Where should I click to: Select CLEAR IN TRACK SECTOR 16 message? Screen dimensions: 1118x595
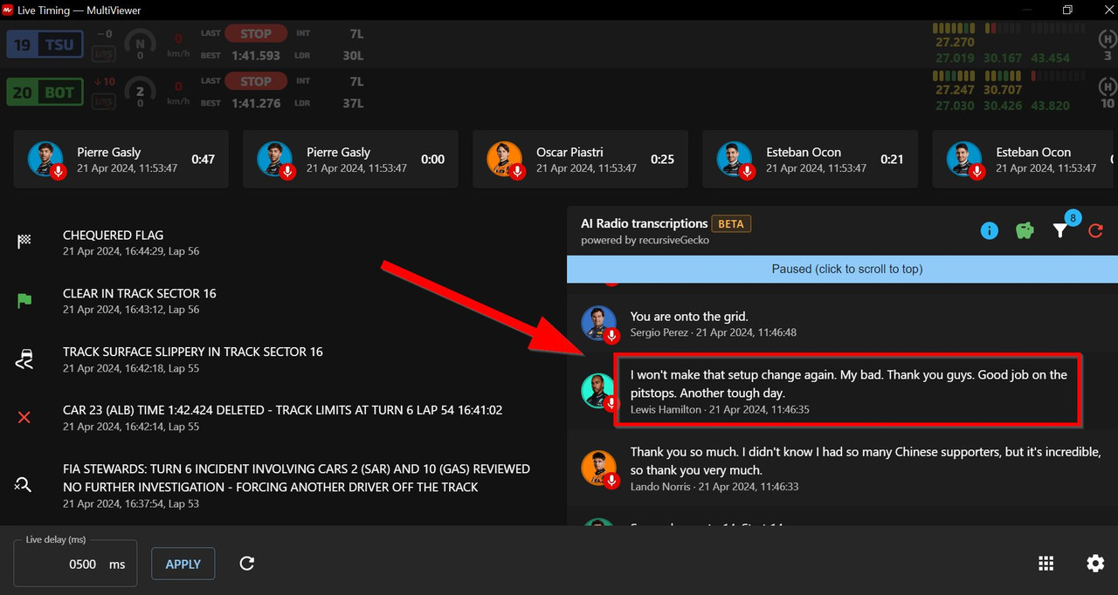(x=140, y=293)
